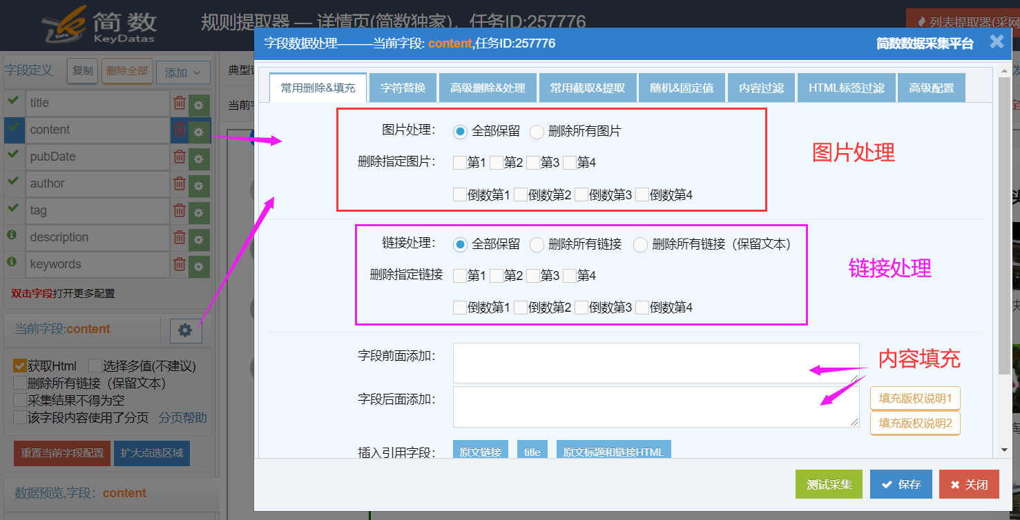
Task: Open gear settings for the content field
Action: pyautogui.click(x=199, y=130)
